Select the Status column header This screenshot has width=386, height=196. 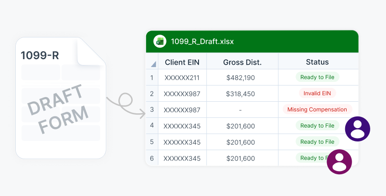tap(317, 61)
